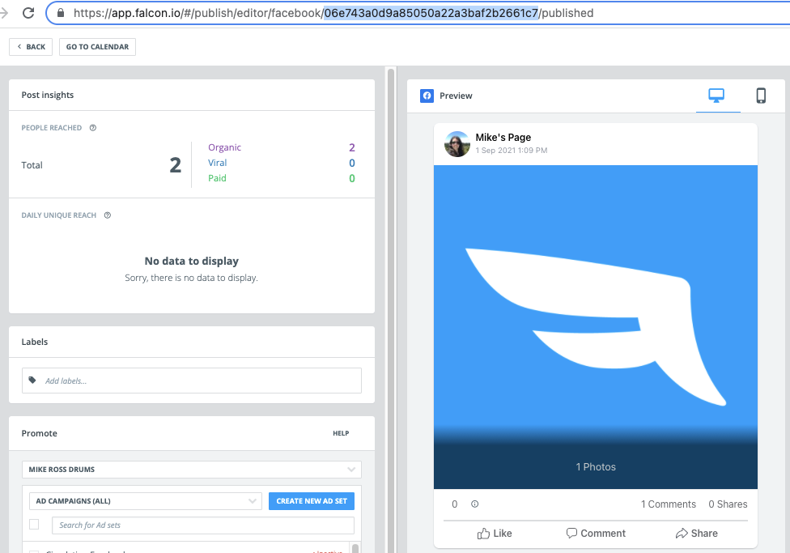Expand the MIKE ROSS DRUMS dropdown

pyautogui.click(x=192, y=470)
